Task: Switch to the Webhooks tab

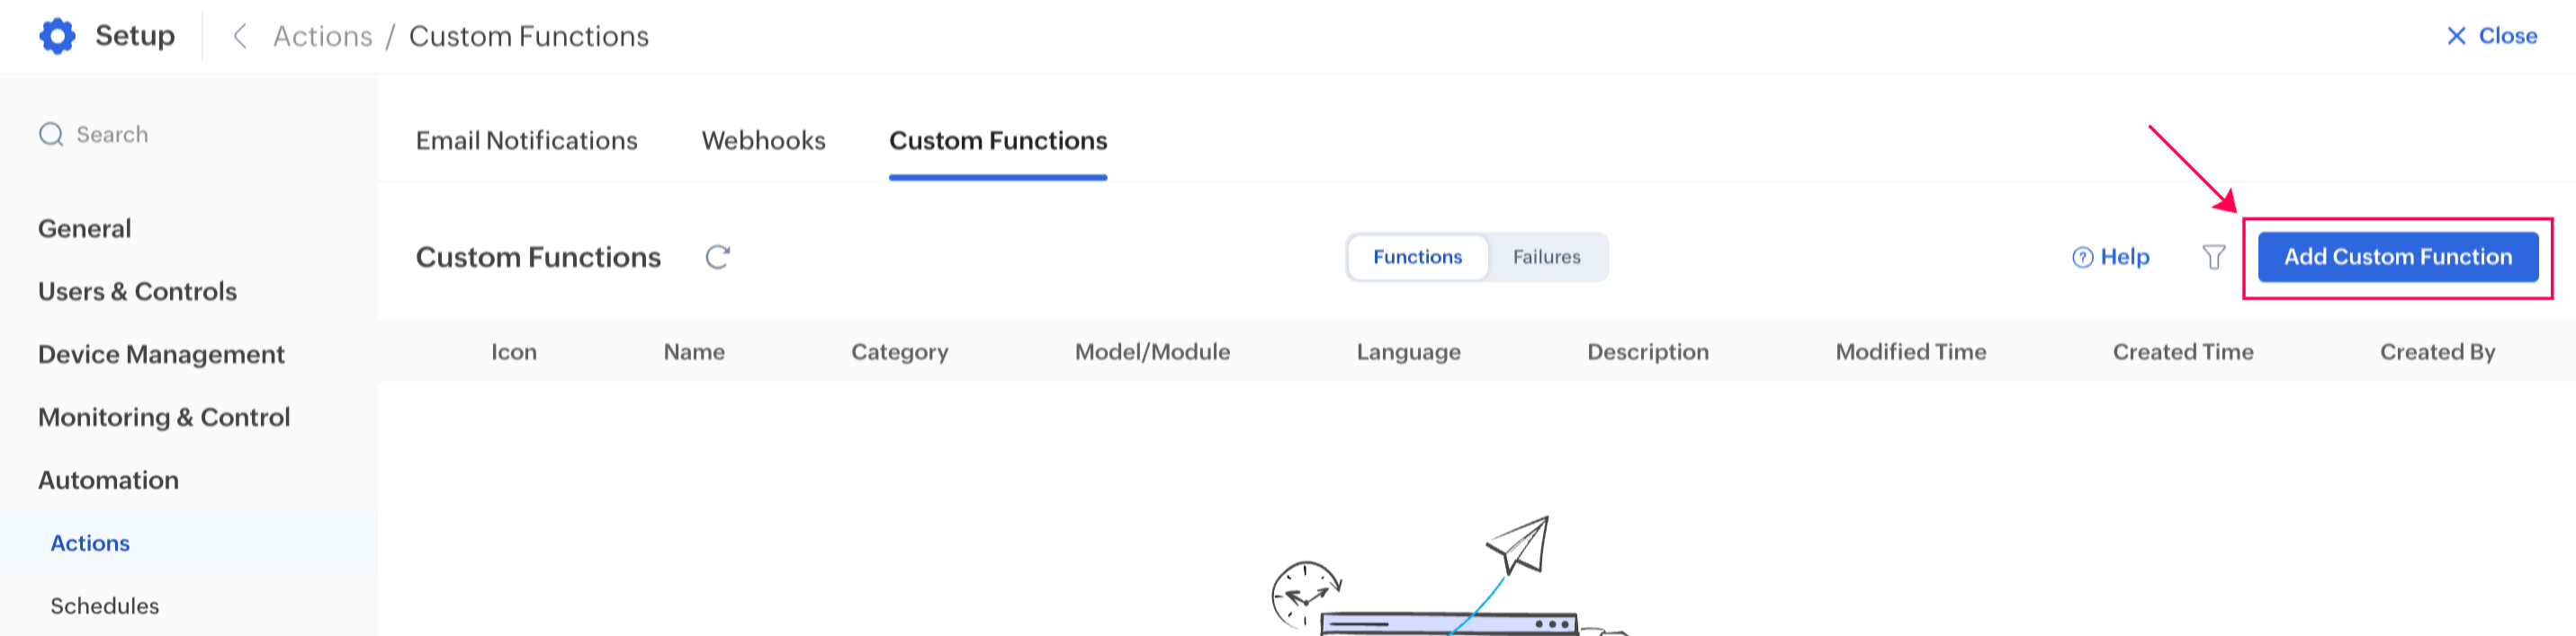Action: click(763, 141)
